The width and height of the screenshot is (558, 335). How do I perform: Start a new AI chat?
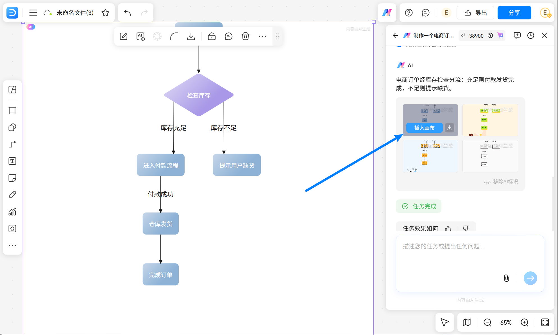point(517,35)
